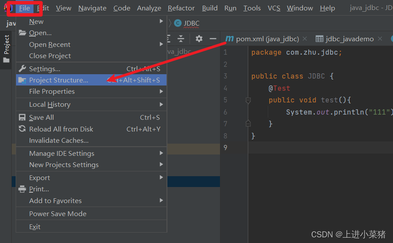Switch to jdbc_javademo tab
The image size is (393, 243).
point(350,39)
